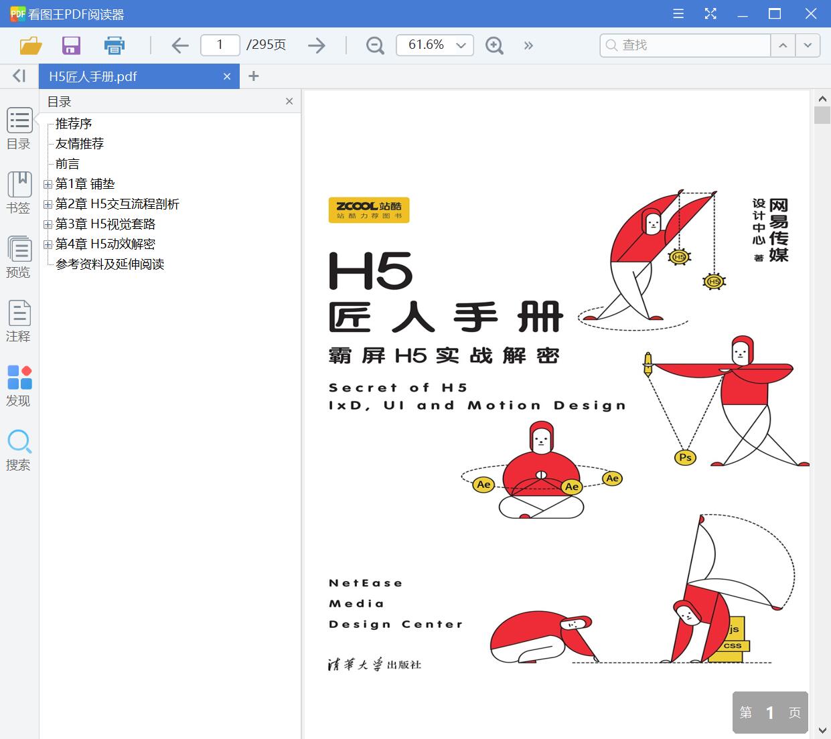Click the ZCOOL站酷 logo on cover

click(369, 210)
